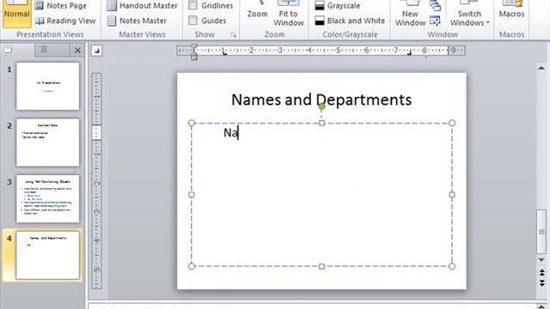The width and height of the screenshot is (550, 309).
Task: Click the right middle resize handle
Action: (x=452, y=195)
